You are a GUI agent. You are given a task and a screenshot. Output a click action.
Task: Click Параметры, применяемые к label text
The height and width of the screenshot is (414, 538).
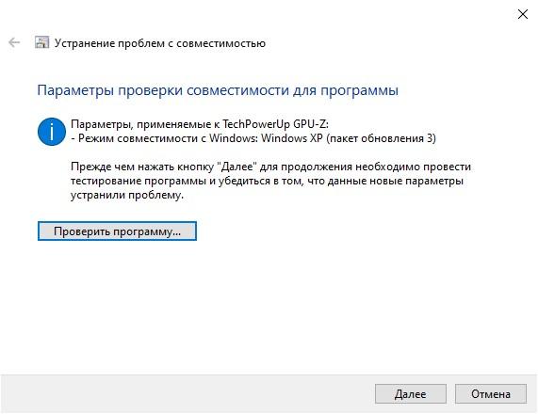(145, 124)
